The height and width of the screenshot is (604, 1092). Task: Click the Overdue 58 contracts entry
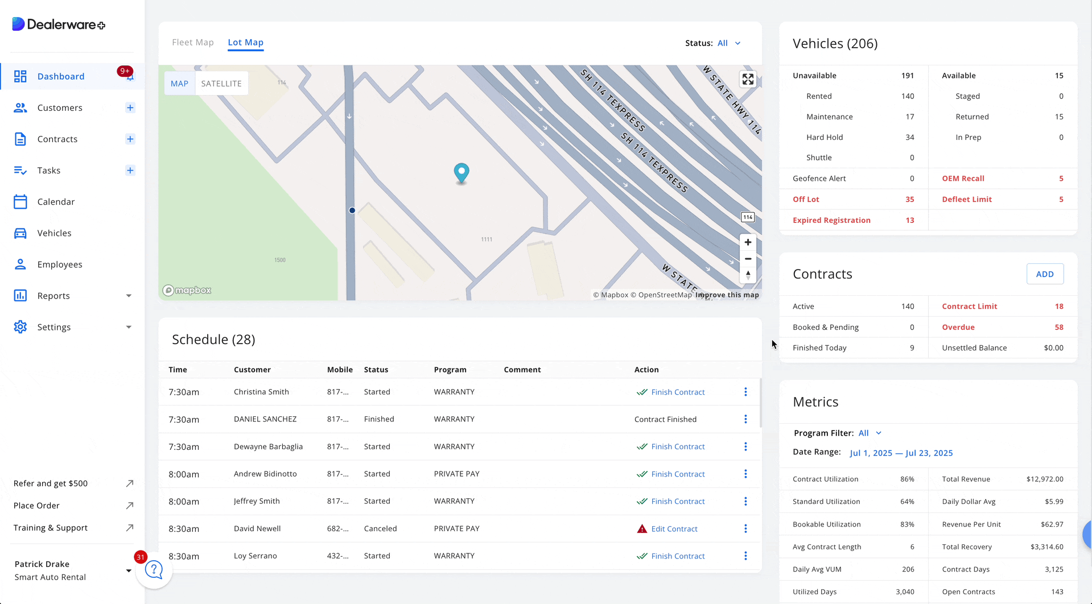click(x=1002, y=327)
